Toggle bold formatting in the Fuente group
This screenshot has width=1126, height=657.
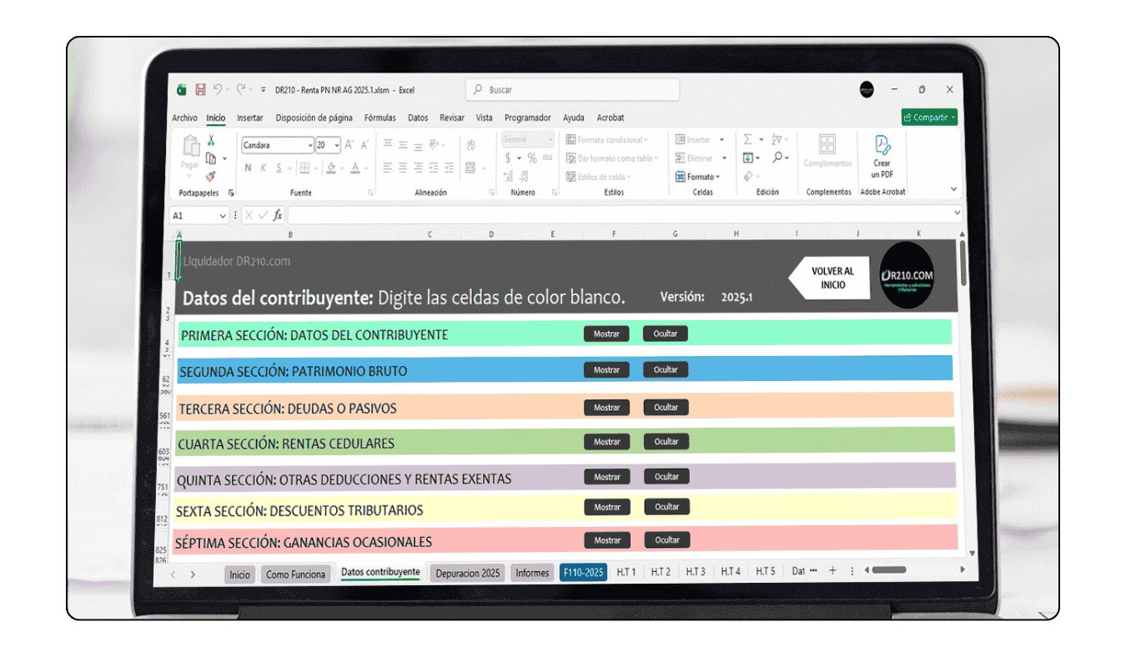[x=248, y=168]
